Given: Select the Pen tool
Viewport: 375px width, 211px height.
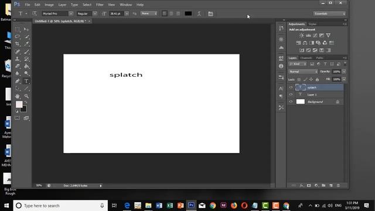Looking at the screenshot, I should [17, 81].
